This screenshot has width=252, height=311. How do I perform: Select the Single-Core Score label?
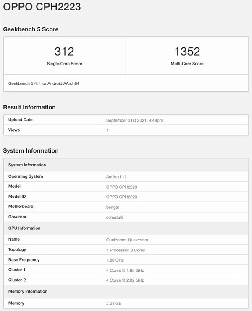pyautogui.click(x=64, y=64)
